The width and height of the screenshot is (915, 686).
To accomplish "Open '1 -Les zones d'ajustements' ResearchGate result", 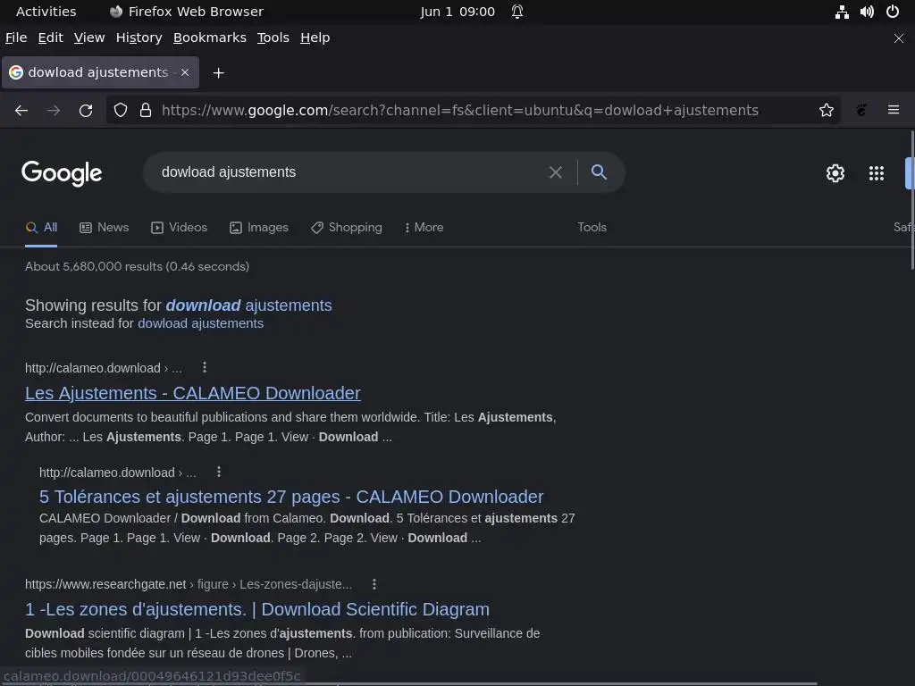I will (257, 609).
